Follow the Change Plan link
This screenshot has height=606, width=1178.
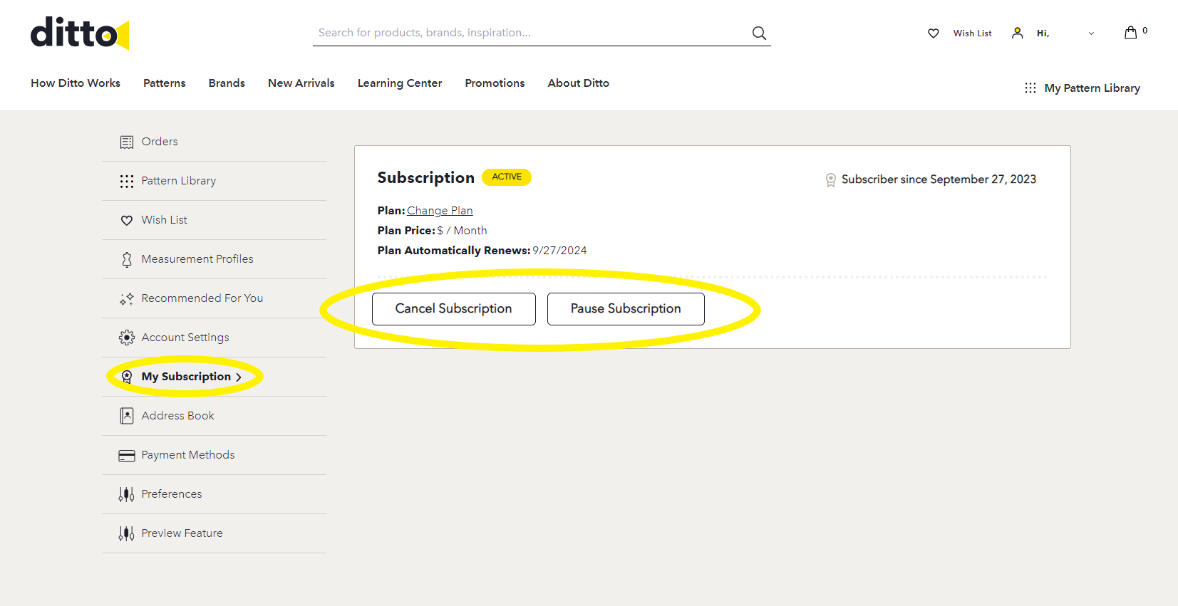pyautogui.click(x=440, y=211)
